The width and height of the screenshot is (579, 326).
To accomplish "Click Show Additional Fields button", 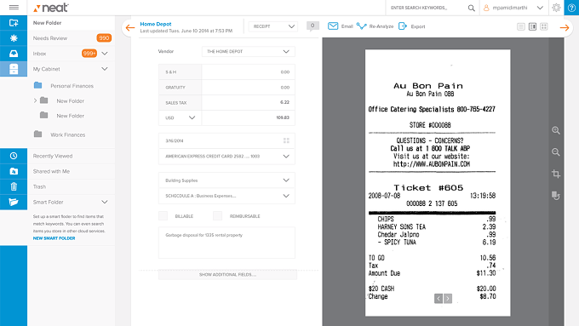I will tap(227, 275).
